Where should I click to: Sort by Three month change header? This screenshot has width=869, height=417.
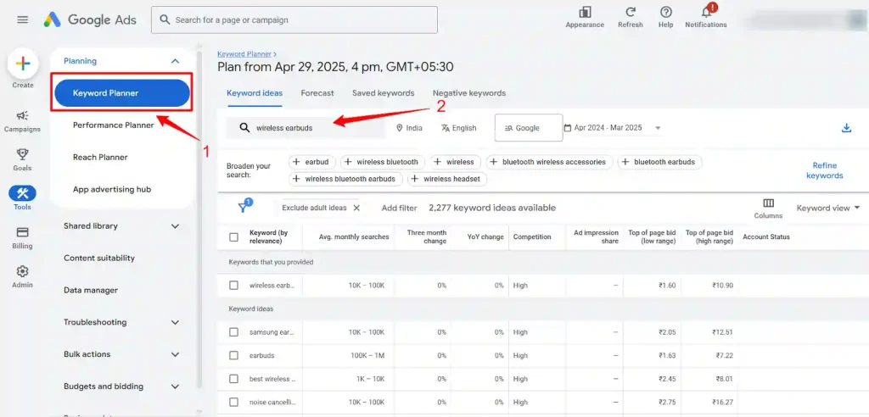427,237
